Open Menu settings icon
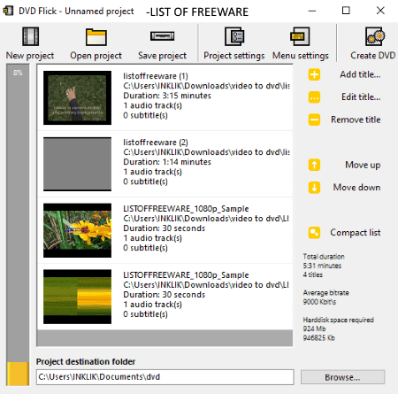 pos(300,36)
